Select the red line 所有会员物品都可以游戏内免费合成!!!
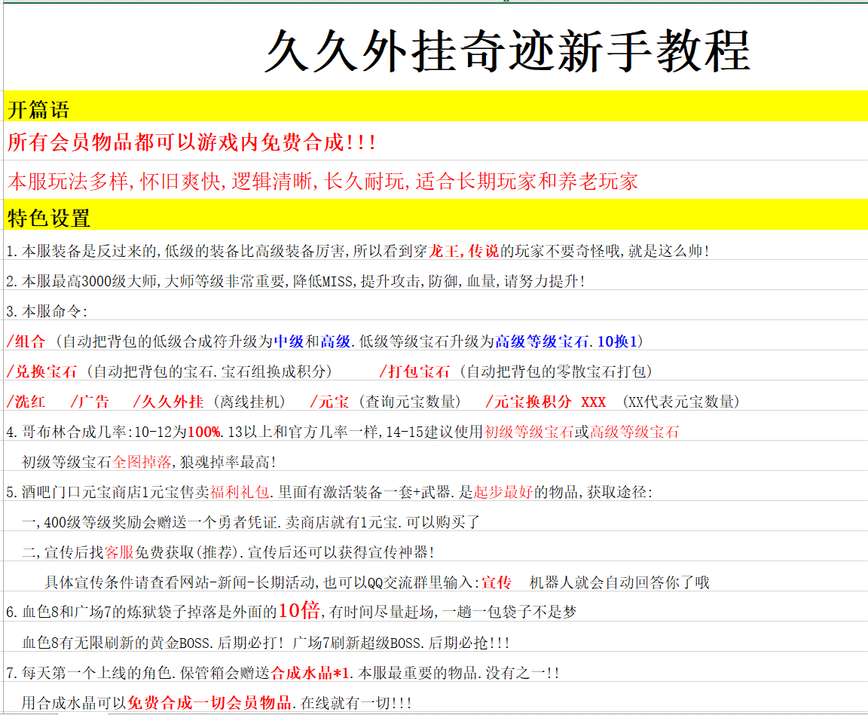 191,143
